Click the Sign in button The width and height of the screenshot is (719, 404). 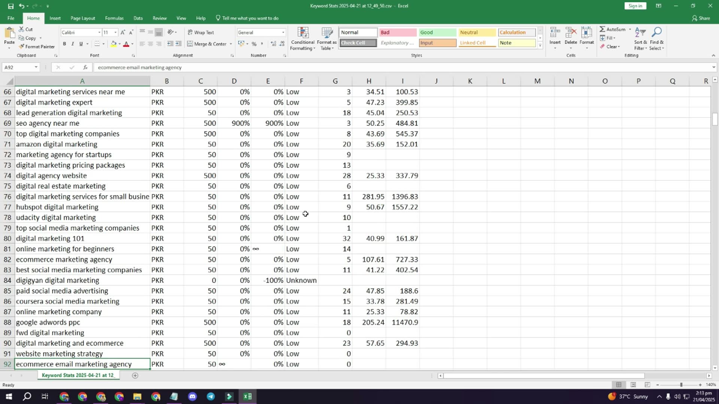[x=635, y=6]
